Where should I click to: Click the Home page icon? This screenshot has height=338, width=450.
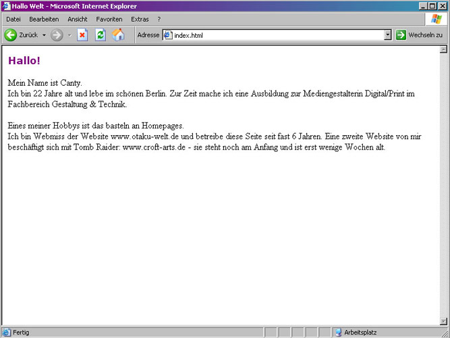pos(118,34)
